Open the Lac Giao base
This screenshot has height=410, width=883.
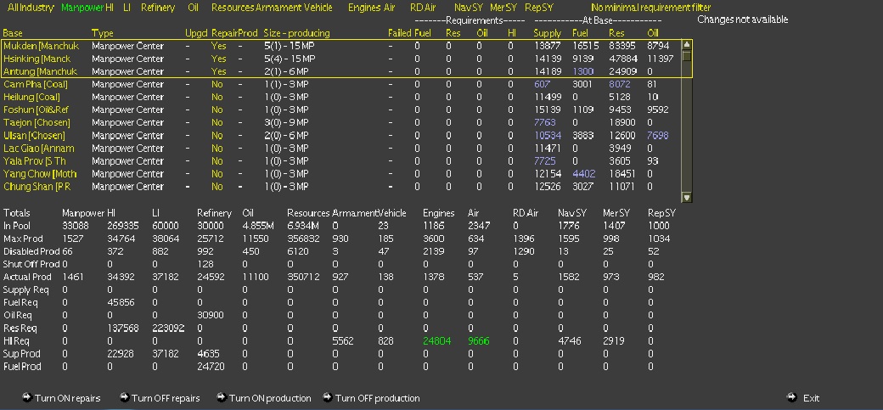39,148
